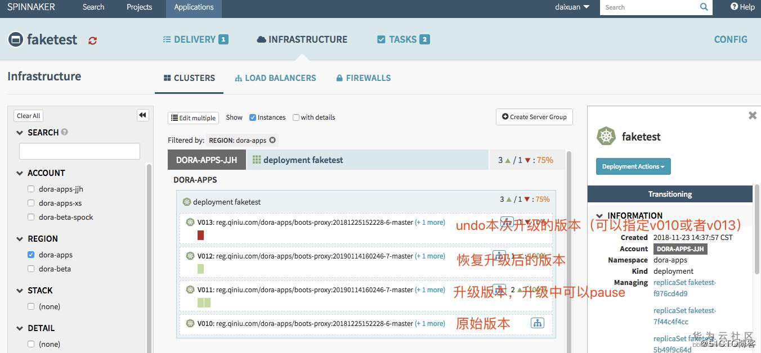Collapse the SEARCH filter section
The height and width of the screenshot is (353, 761).
point(20,133)
